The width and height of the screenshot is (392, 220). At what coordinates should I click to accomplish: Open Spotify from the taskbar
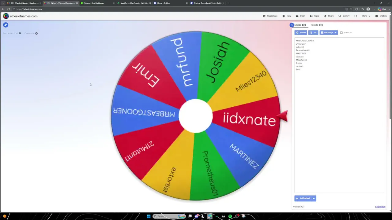[x=230, y=216]
